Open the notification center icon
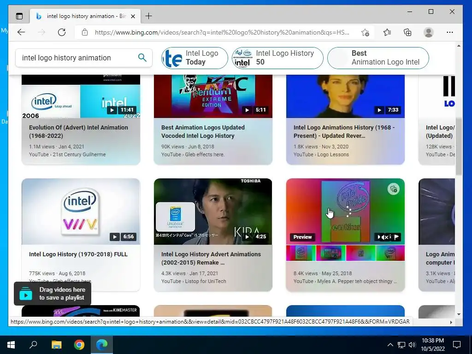This screenshot has width=472, height=354. (457, 345)
